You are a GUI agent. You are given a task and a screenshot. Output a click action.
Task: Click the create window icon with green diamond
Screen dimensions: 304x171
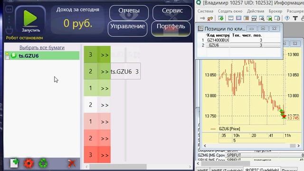click(x=221, y=19)
